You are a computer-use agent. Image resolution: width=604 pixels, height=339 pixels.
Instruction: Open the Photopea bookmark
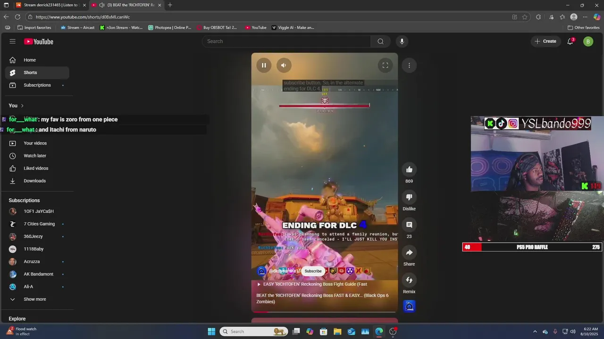[170, 28]
